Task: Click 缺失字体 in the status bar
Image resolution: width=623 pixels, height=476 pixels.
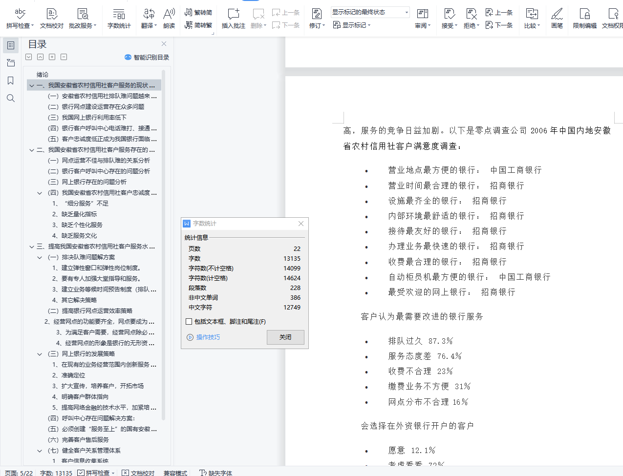Action: 215,473
